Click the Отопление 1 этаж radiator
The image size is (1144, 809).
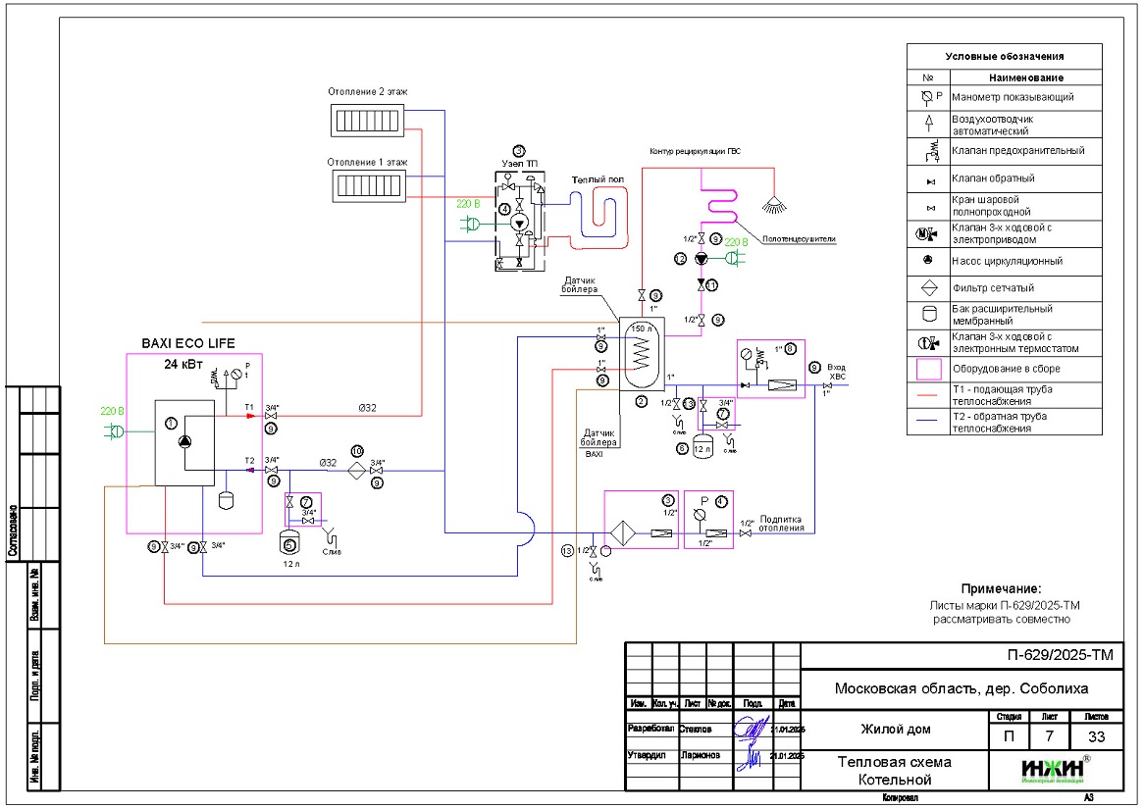(x=367, y=183)
